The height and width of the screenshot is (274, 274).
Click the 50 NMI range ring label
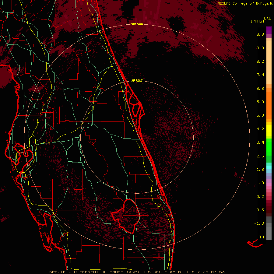[137, 80]
